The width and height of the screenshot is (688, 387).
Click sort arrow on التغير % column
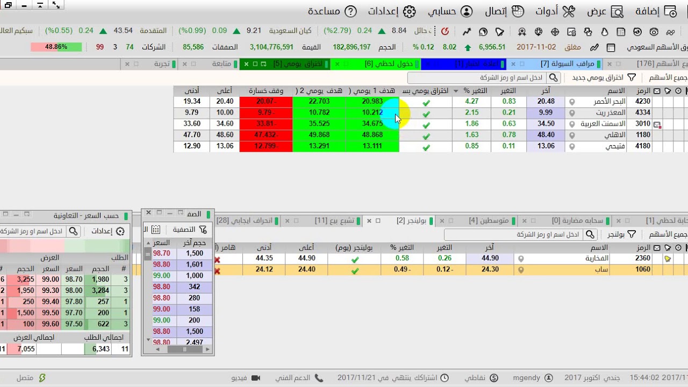456,91
